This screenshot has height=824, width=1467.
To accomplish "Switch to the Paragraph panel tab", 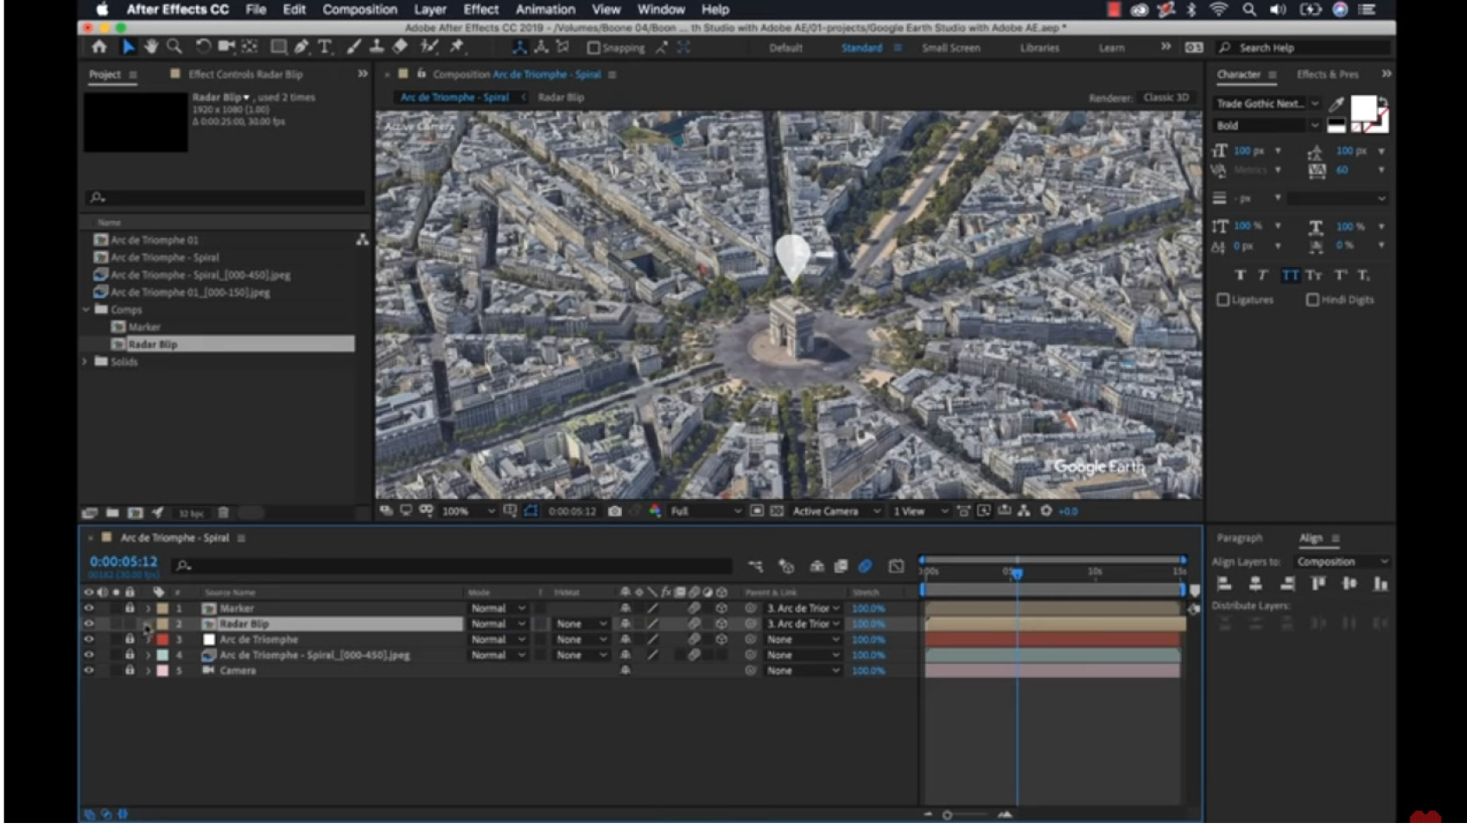I will pyautogui.click(x=1239, y=538).
